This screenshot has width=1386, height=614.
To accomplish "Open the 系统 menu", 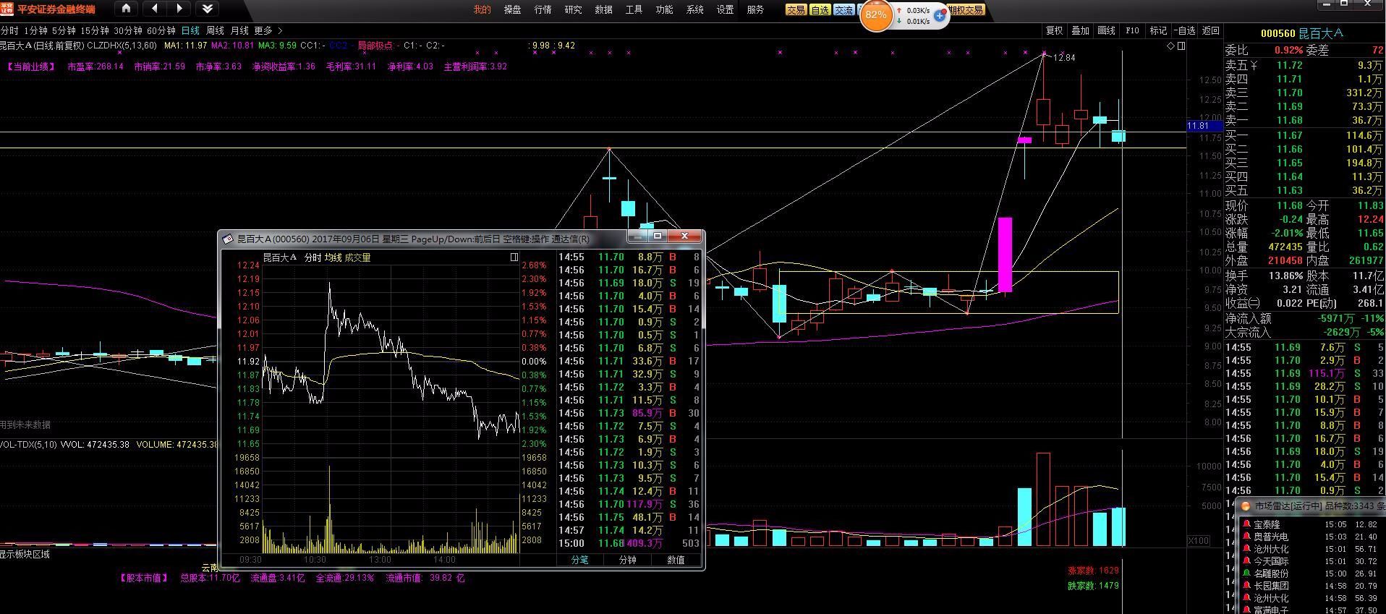I will tap(694, 10).
